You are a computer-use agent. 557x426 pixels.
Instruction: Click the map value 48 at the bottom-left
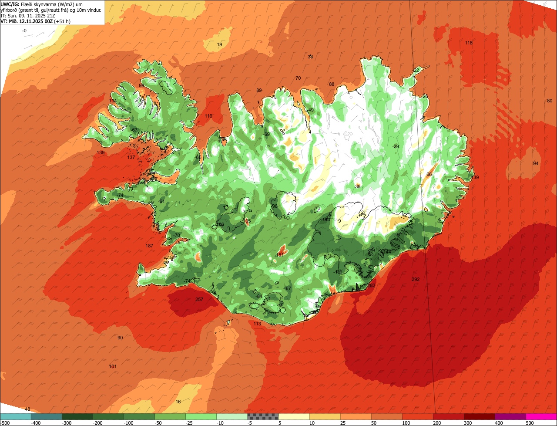pos(27,409)
